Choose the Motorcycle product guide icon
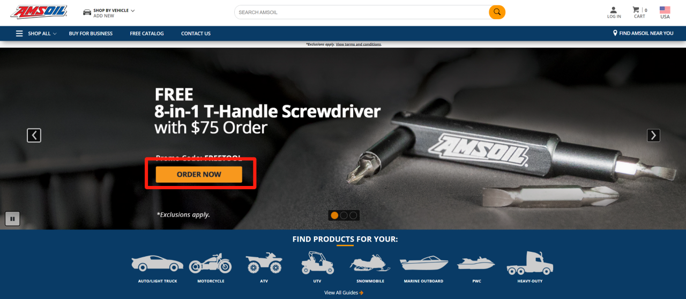 click(x=211, y=263)
